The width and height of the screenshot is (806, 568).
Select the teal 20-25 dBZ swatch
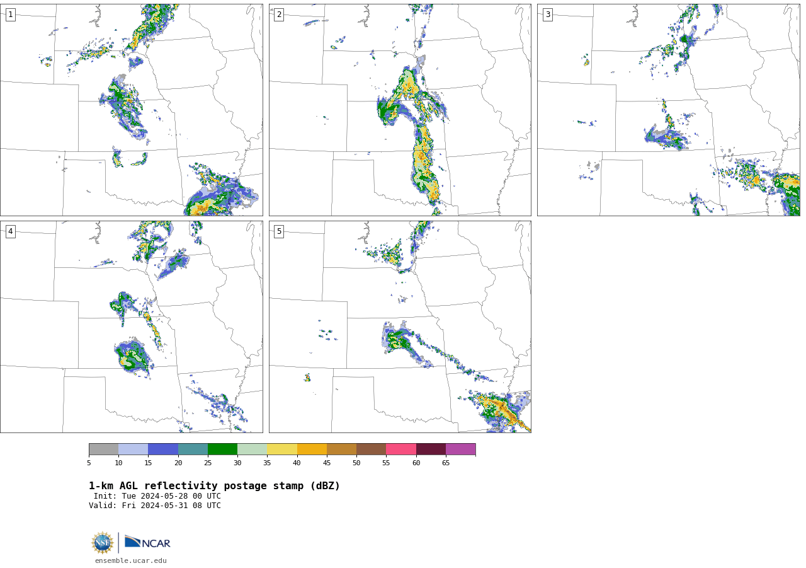point(193,449)
